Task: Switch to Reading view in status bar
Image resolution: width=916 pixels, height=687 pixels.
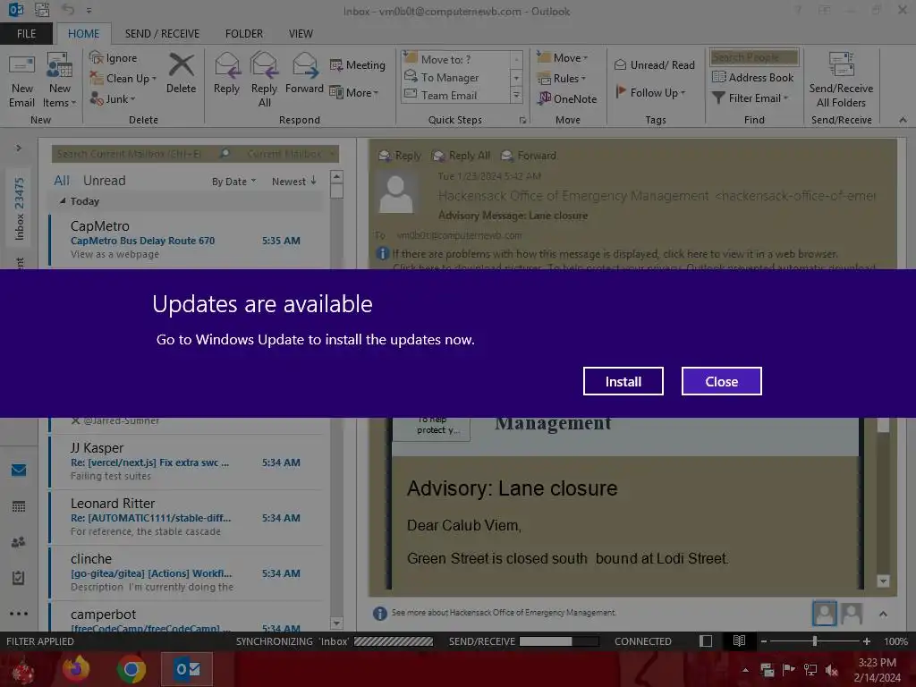Action: 739,640
